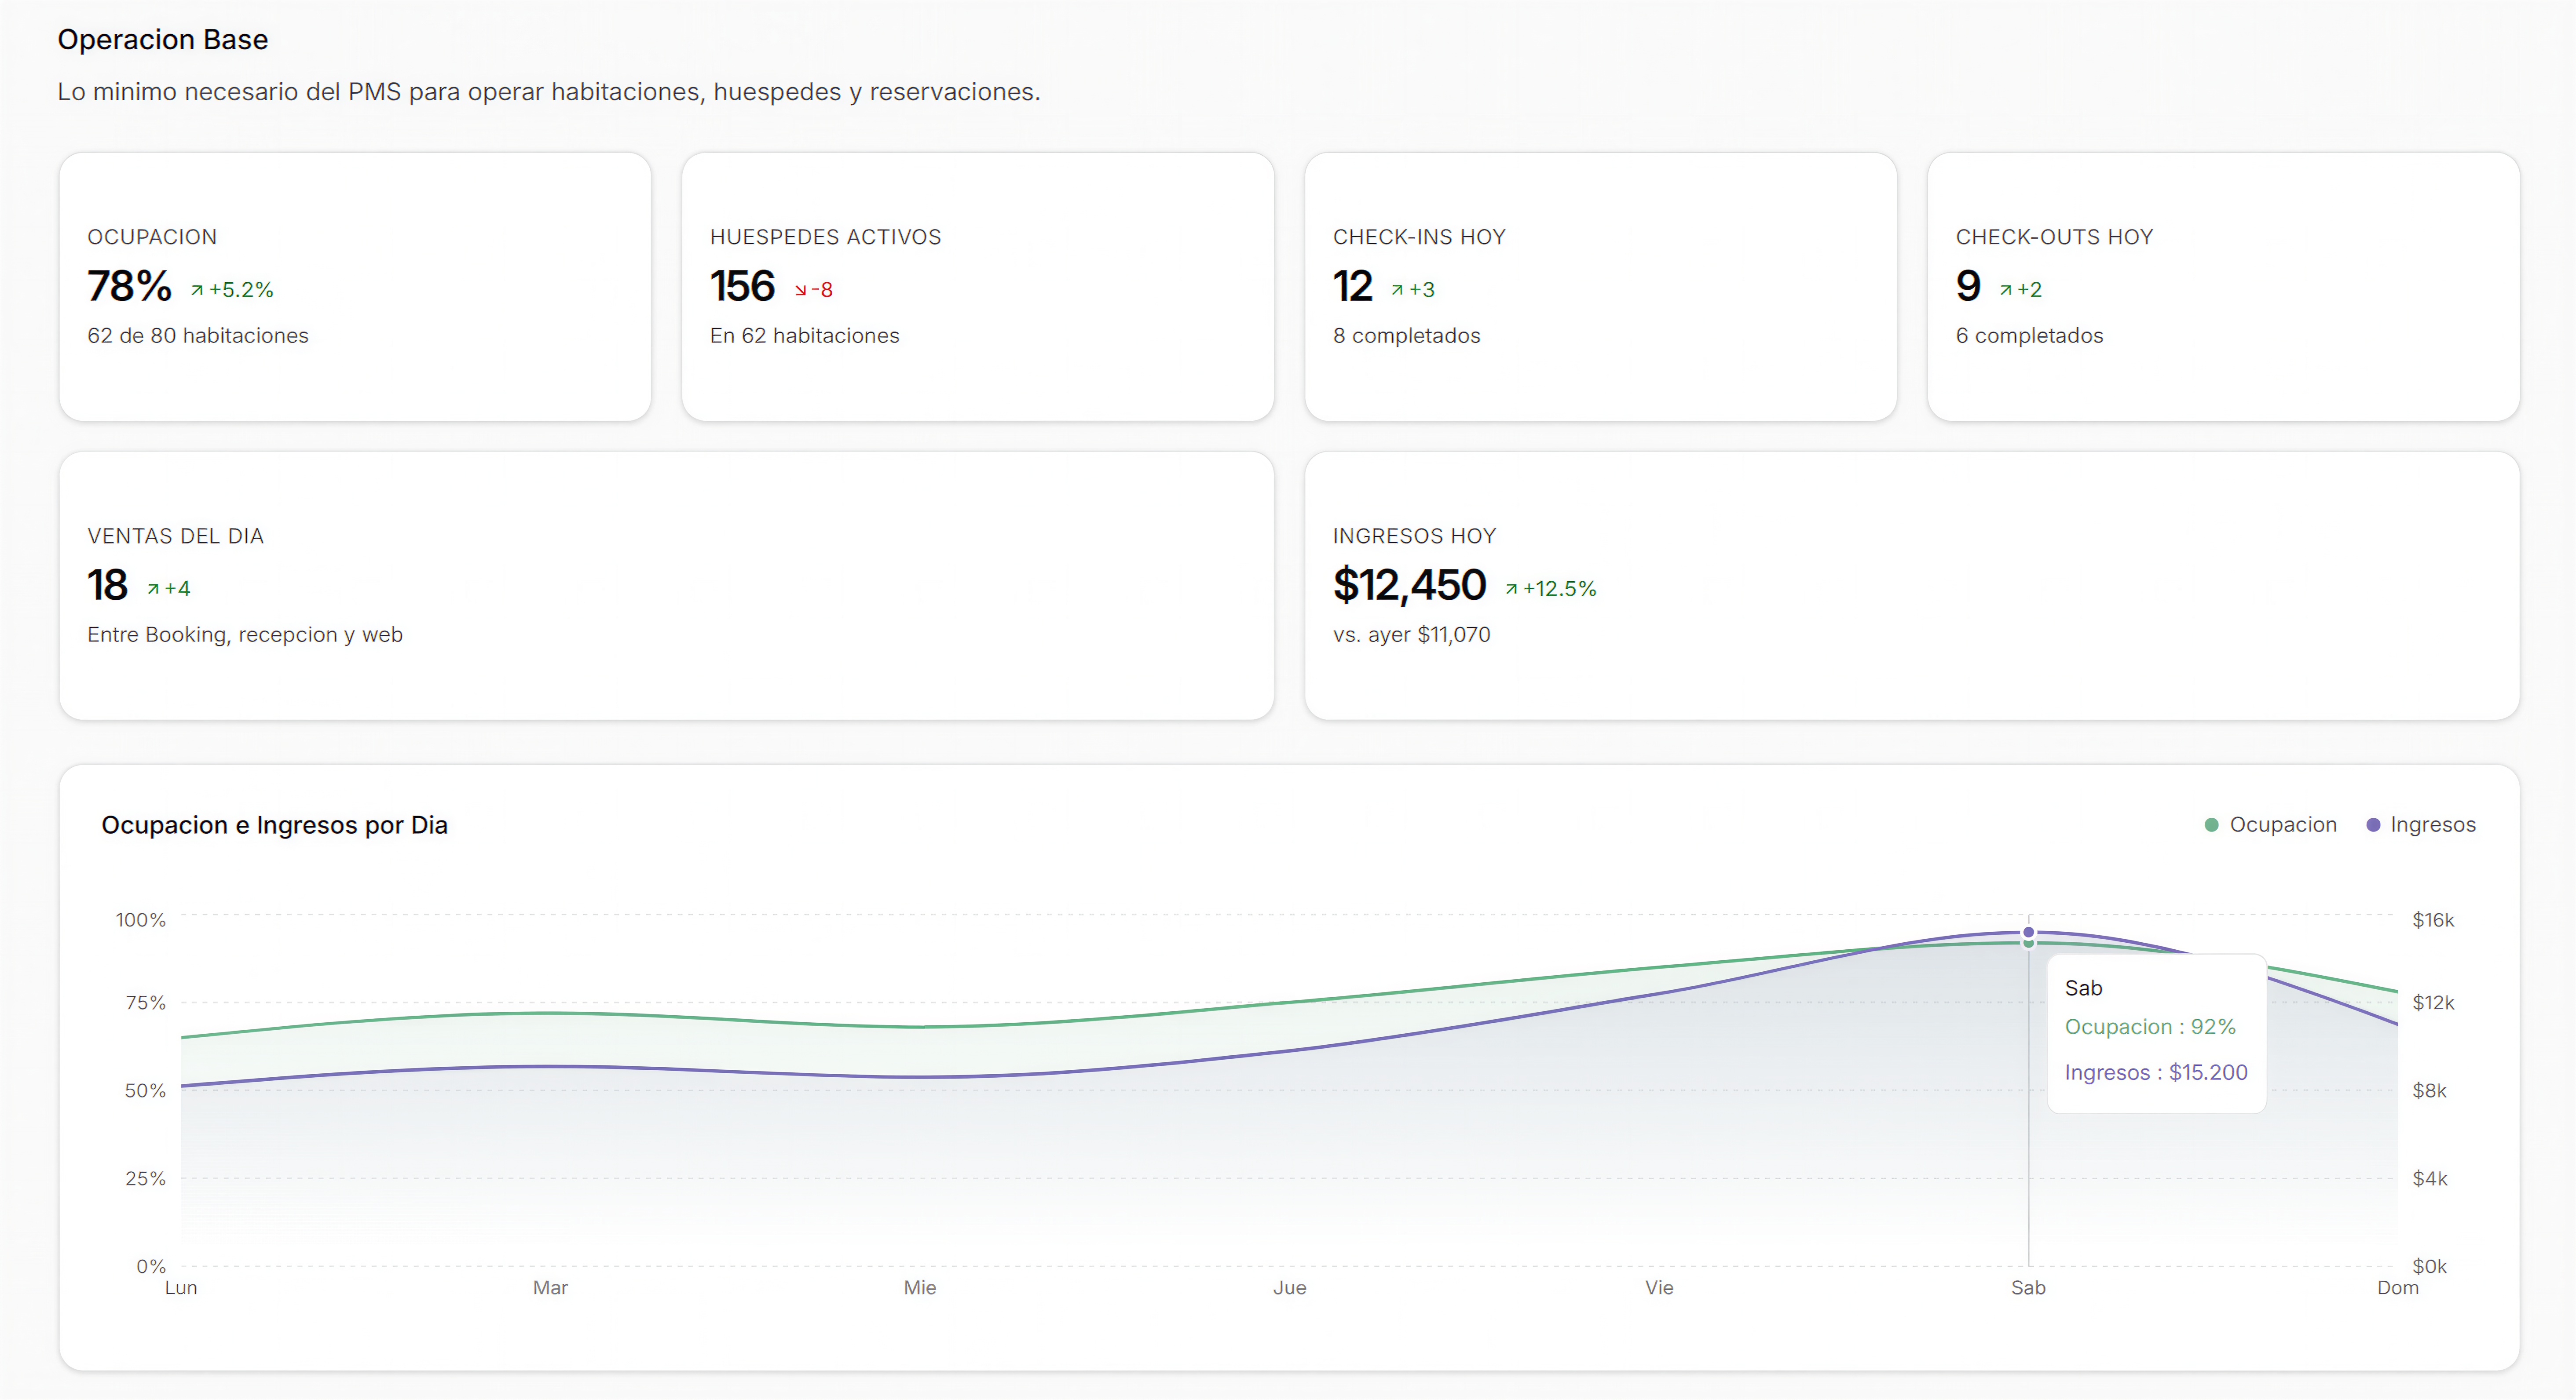Viewport: 2576px width, 1400px height.
Task: Toggle the Ocupacion series legend label
Action: 2283,824
